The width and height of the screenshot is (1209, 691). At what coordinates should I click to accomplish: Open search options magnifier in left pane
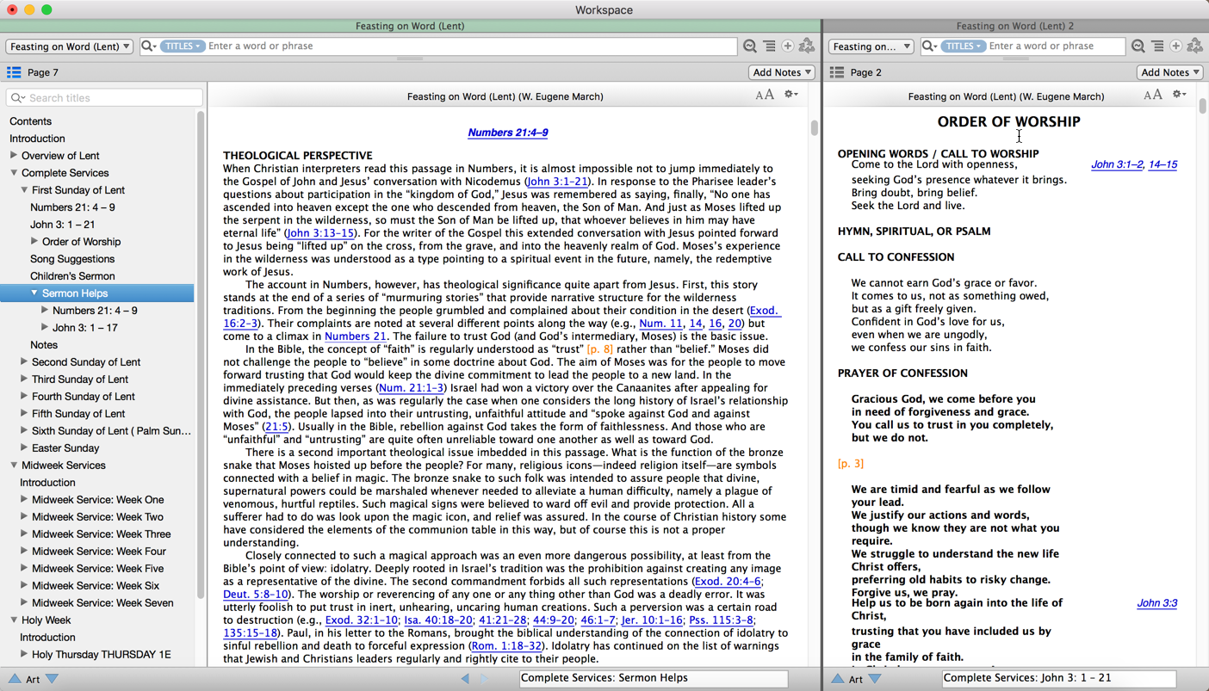(x=148, y=46)
